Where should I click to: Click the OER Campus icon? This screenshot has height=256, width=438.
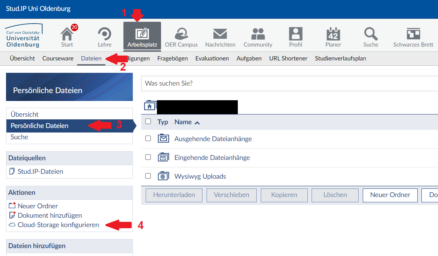coord(181,35)
